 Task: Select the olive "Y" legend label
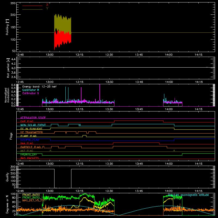click(47, 8)
